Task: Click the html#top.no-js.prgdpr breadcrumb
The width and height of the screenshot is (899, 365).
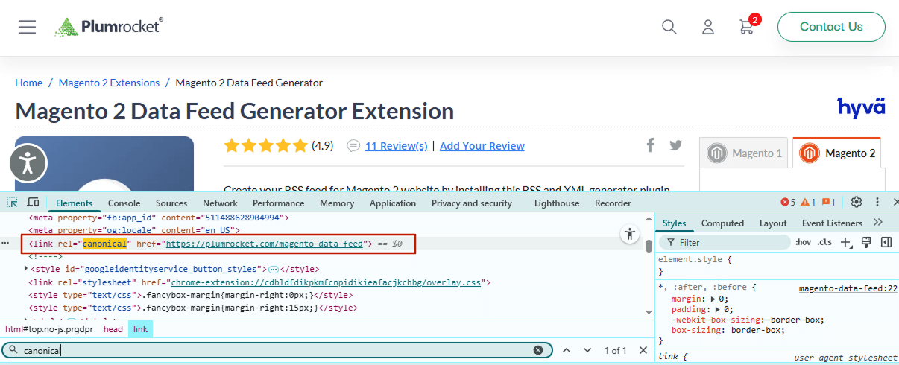Action: (x=49, y=329)
